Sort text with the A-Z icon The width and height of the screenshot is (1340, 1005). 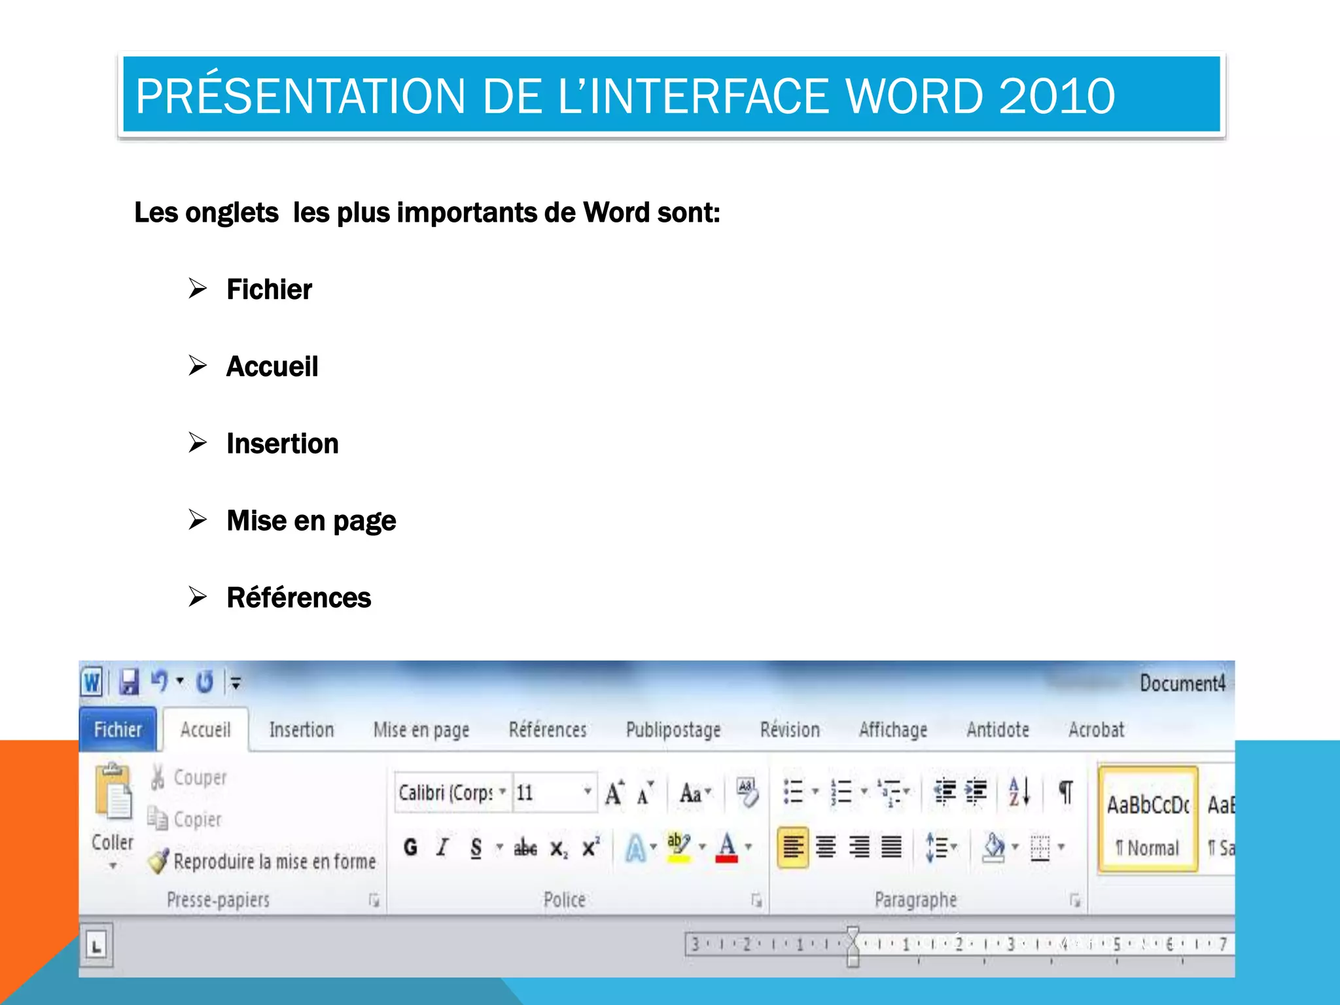point(1019,792)
